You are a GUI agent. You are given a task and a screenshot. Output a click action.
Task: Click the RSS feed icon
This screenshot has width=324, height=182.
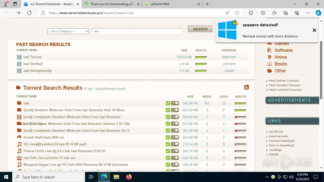click(246, 87)
